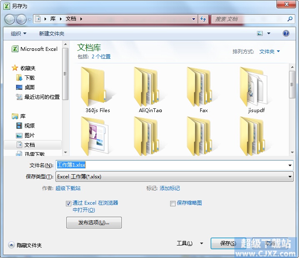This screenshot has width=299, height=258.
Task: Select the folder below Fax
Action: [x=201, y=136]
